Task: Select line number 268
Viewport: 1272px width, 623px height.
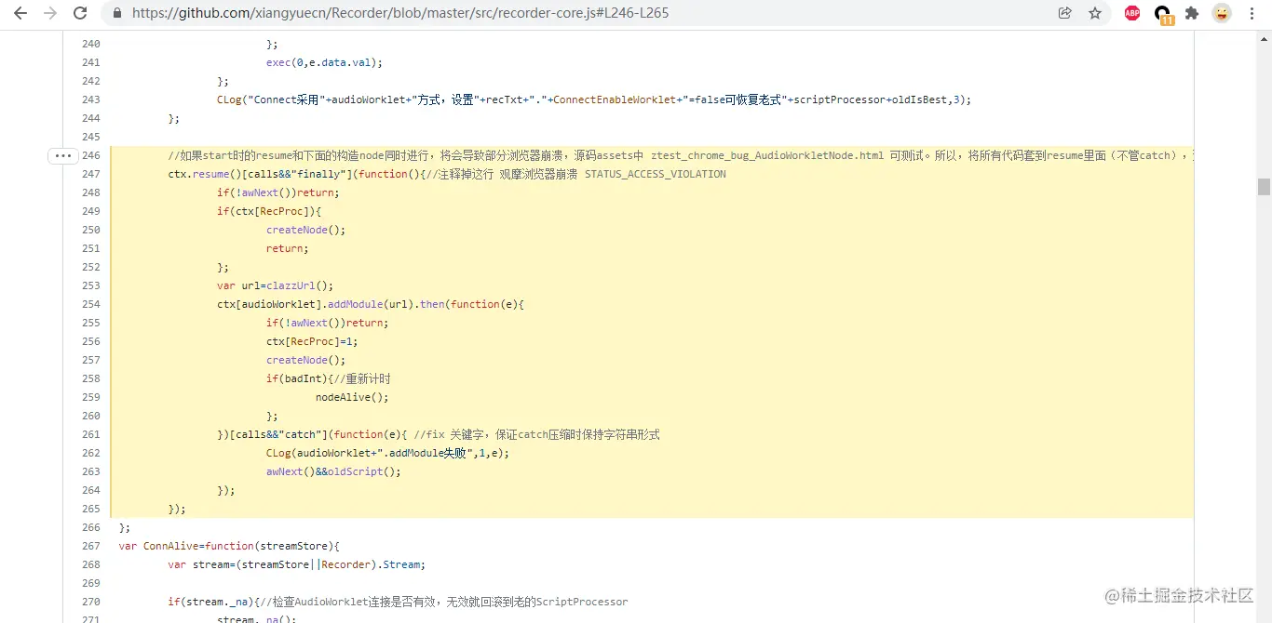Action: (90, 564)
